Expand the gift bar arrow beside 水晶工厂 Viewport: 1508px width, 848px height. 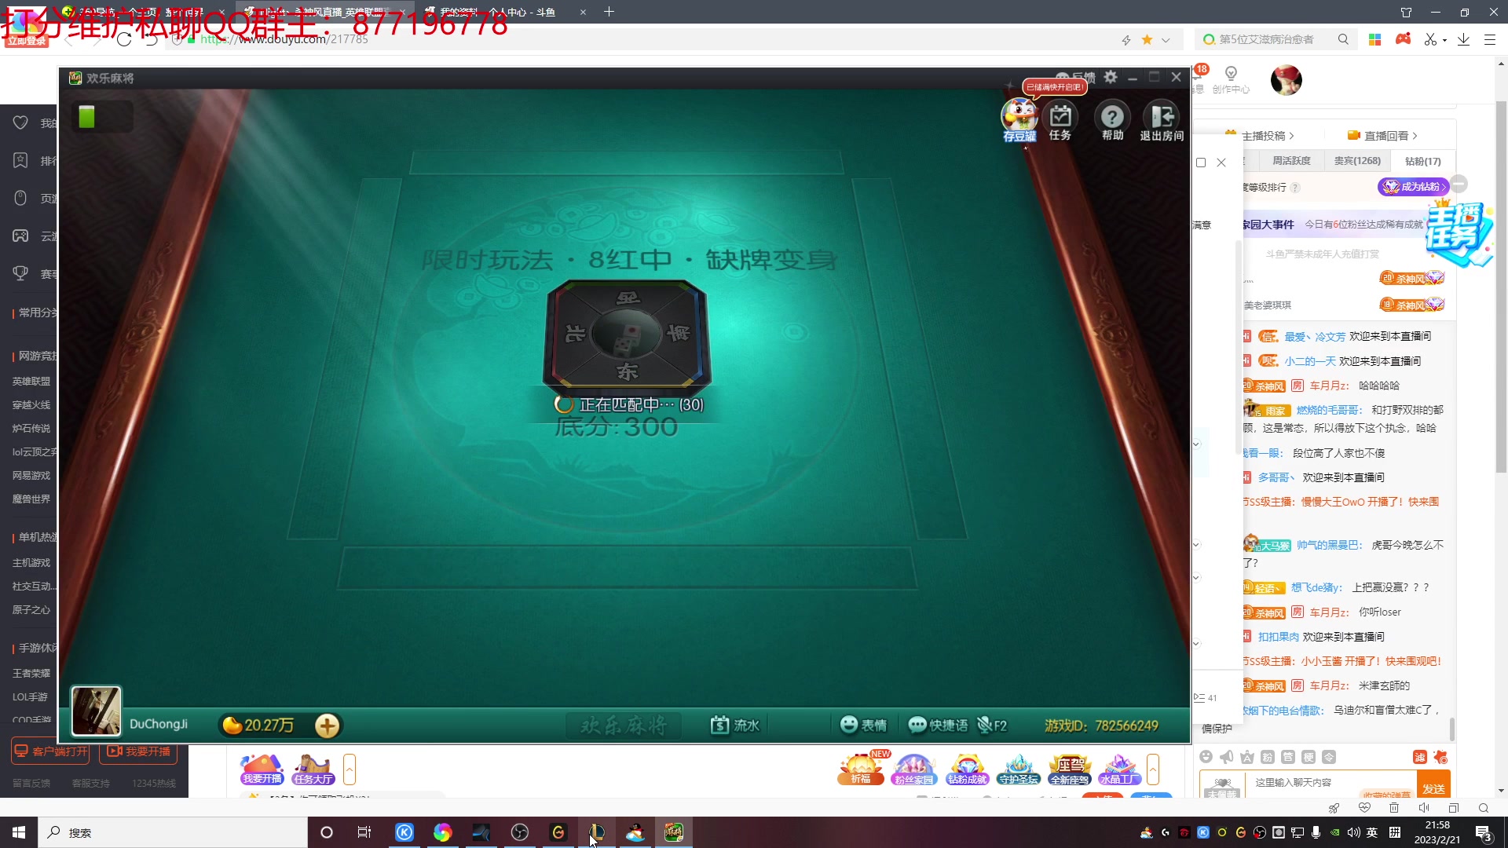(1153, 769)
